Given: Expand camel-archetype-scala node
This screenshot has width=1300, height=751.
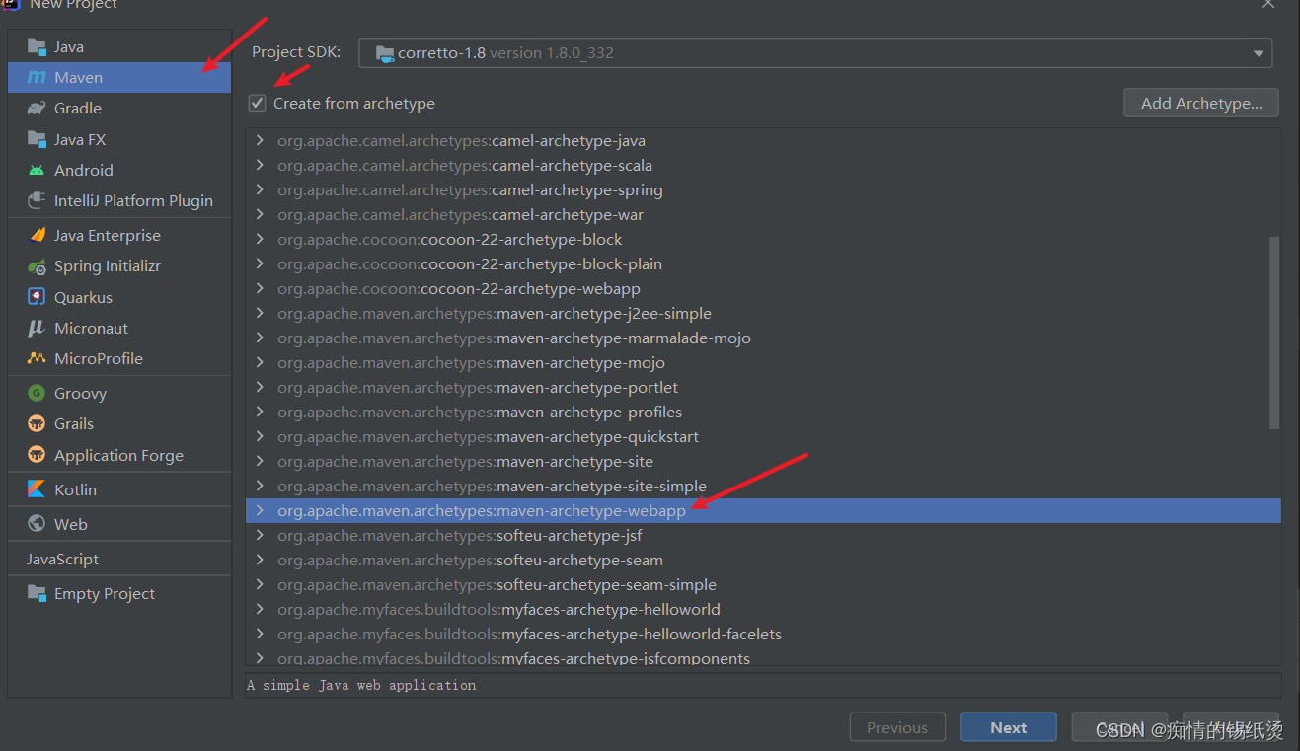Looking at the screenshot, I should pos(260,165).
